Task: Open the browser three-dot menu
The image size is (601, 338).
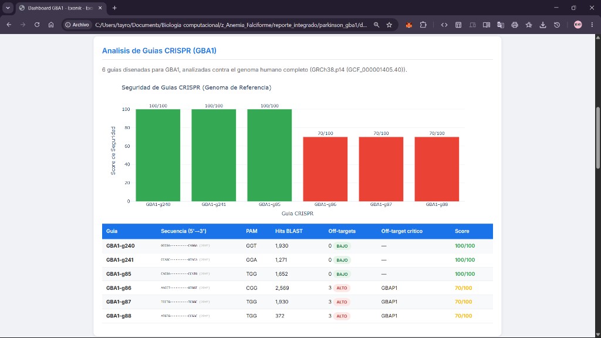Action: [x=592, y=25]
